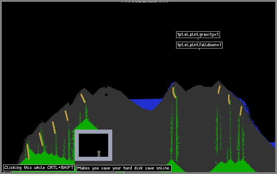Click the cut-off white text at the top
This screenshot has width=277, height=174.
coord(144,2)
